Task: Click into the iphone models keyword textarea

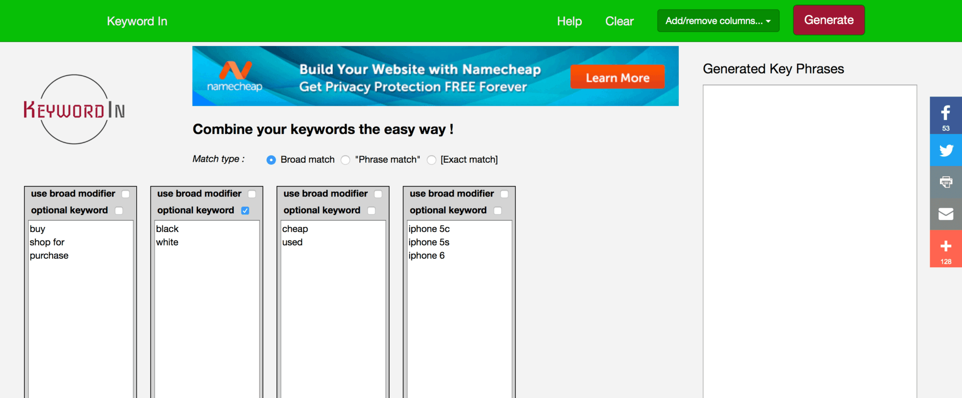Action: coord(460,309)
